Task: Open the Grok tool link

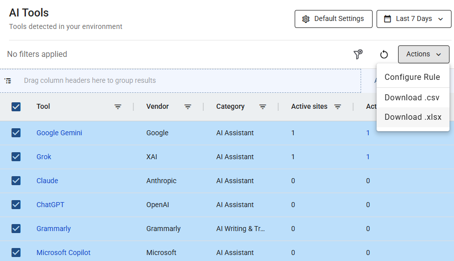Action: (x=44, y=157)
